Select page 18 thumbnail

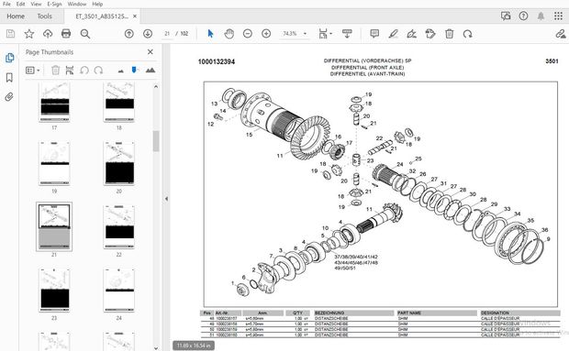(x=119, y=102)
